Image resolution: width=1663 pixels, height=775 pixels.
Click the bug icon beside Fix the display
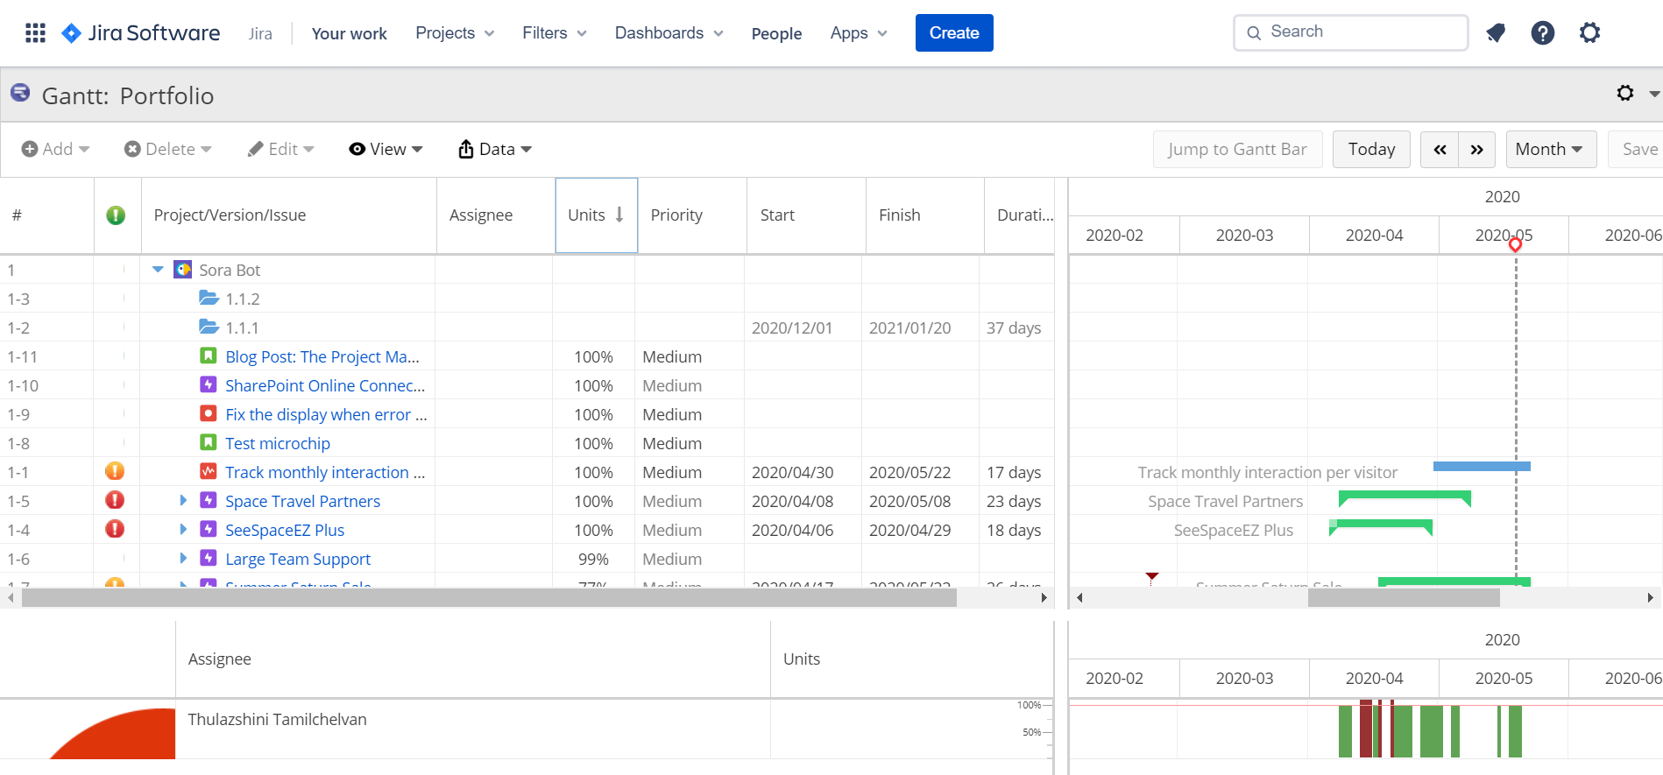[209, 413]
